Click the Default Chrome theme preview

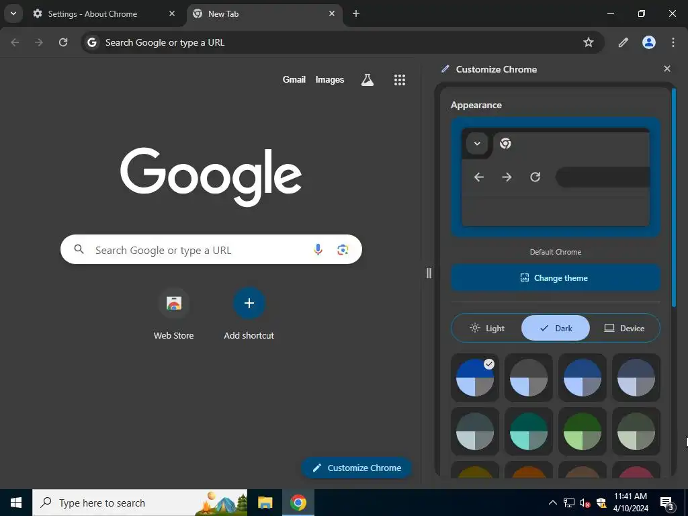click(556, 177)
